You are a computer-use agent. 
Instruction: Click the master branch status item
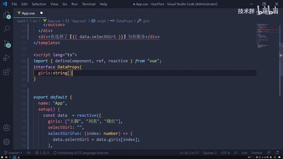point(13,153)
